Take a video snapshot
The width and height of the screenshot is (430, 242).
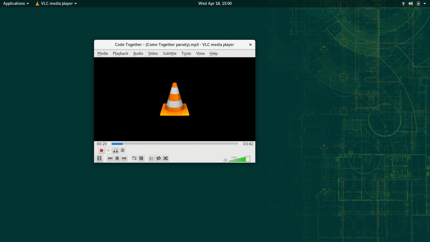109,150
